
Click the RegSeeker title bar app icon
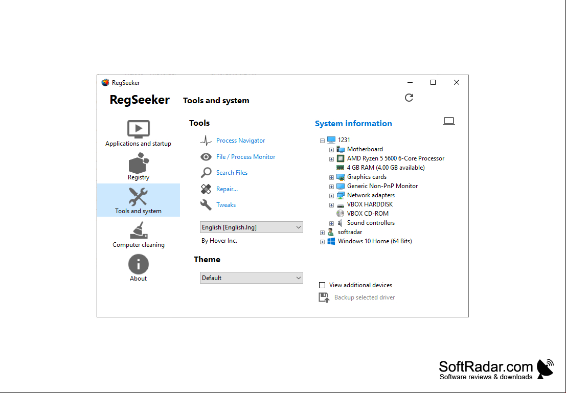tap(105, 83)
